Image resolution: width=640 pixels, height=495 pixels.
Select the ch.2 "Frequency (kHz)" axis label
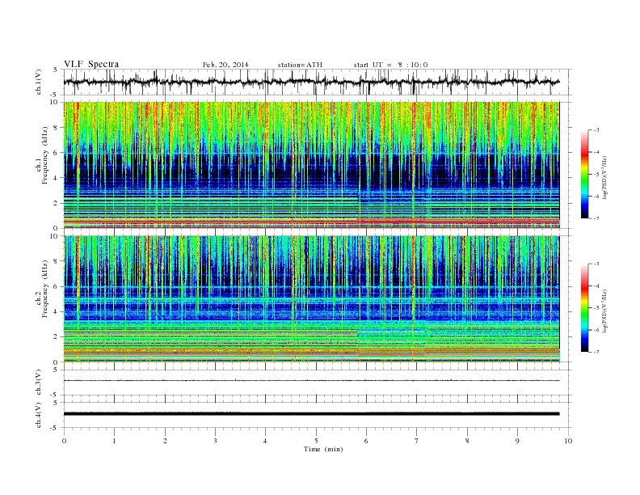coord(44,288)
